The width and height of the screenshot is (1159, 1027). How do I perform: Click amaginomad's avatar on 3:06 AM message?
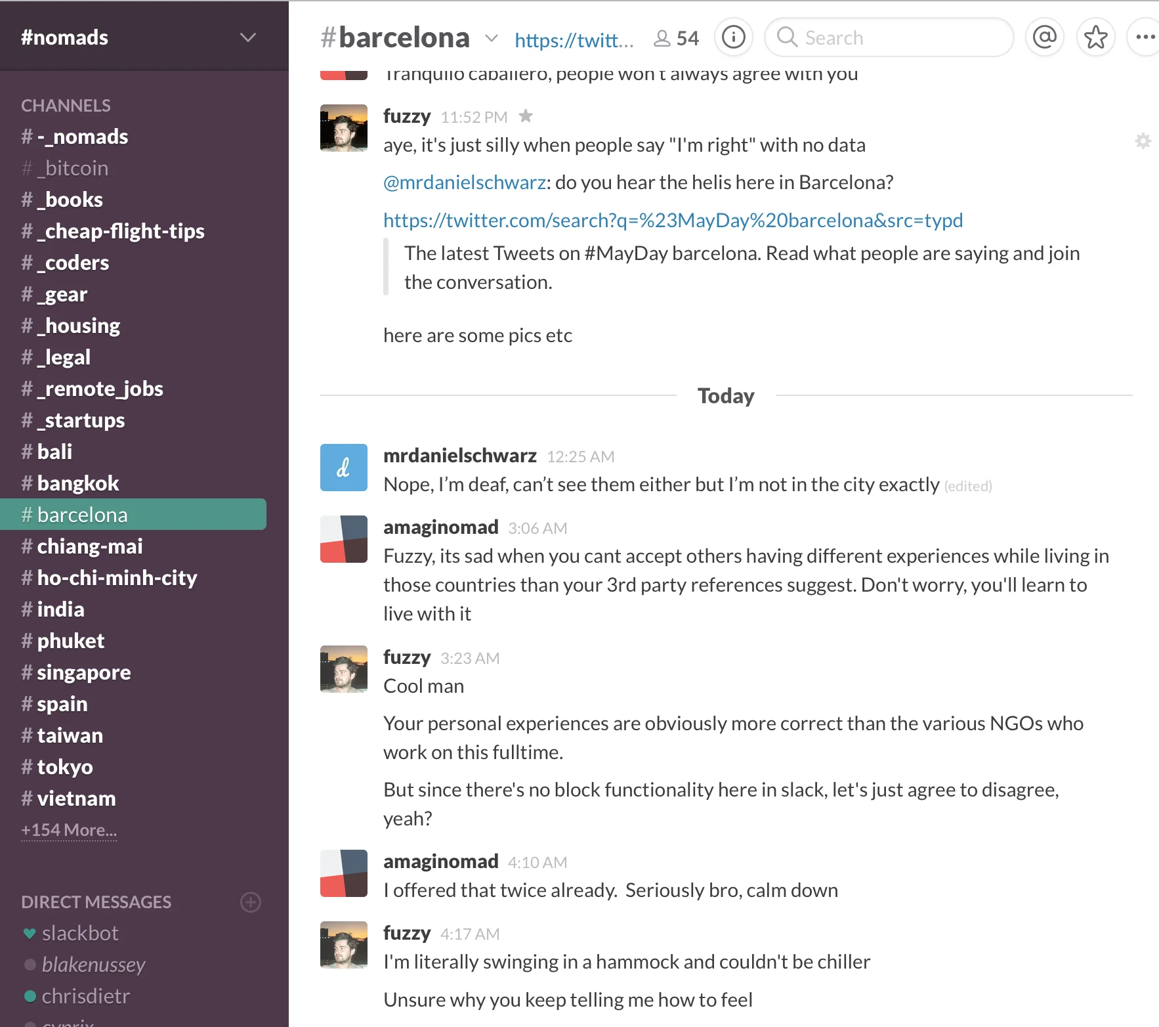343,539
